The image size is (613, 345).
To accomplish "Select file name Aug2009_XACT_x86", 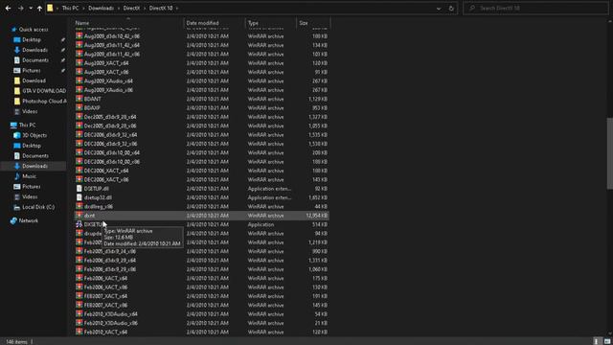I will (106, 72).
